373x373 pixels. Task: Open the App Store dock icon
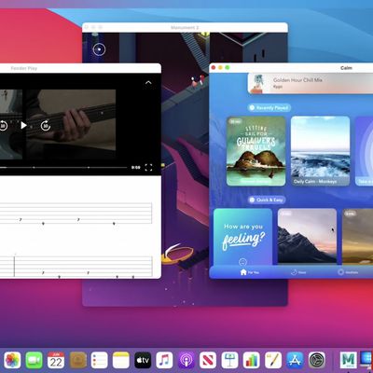[295, 360]
